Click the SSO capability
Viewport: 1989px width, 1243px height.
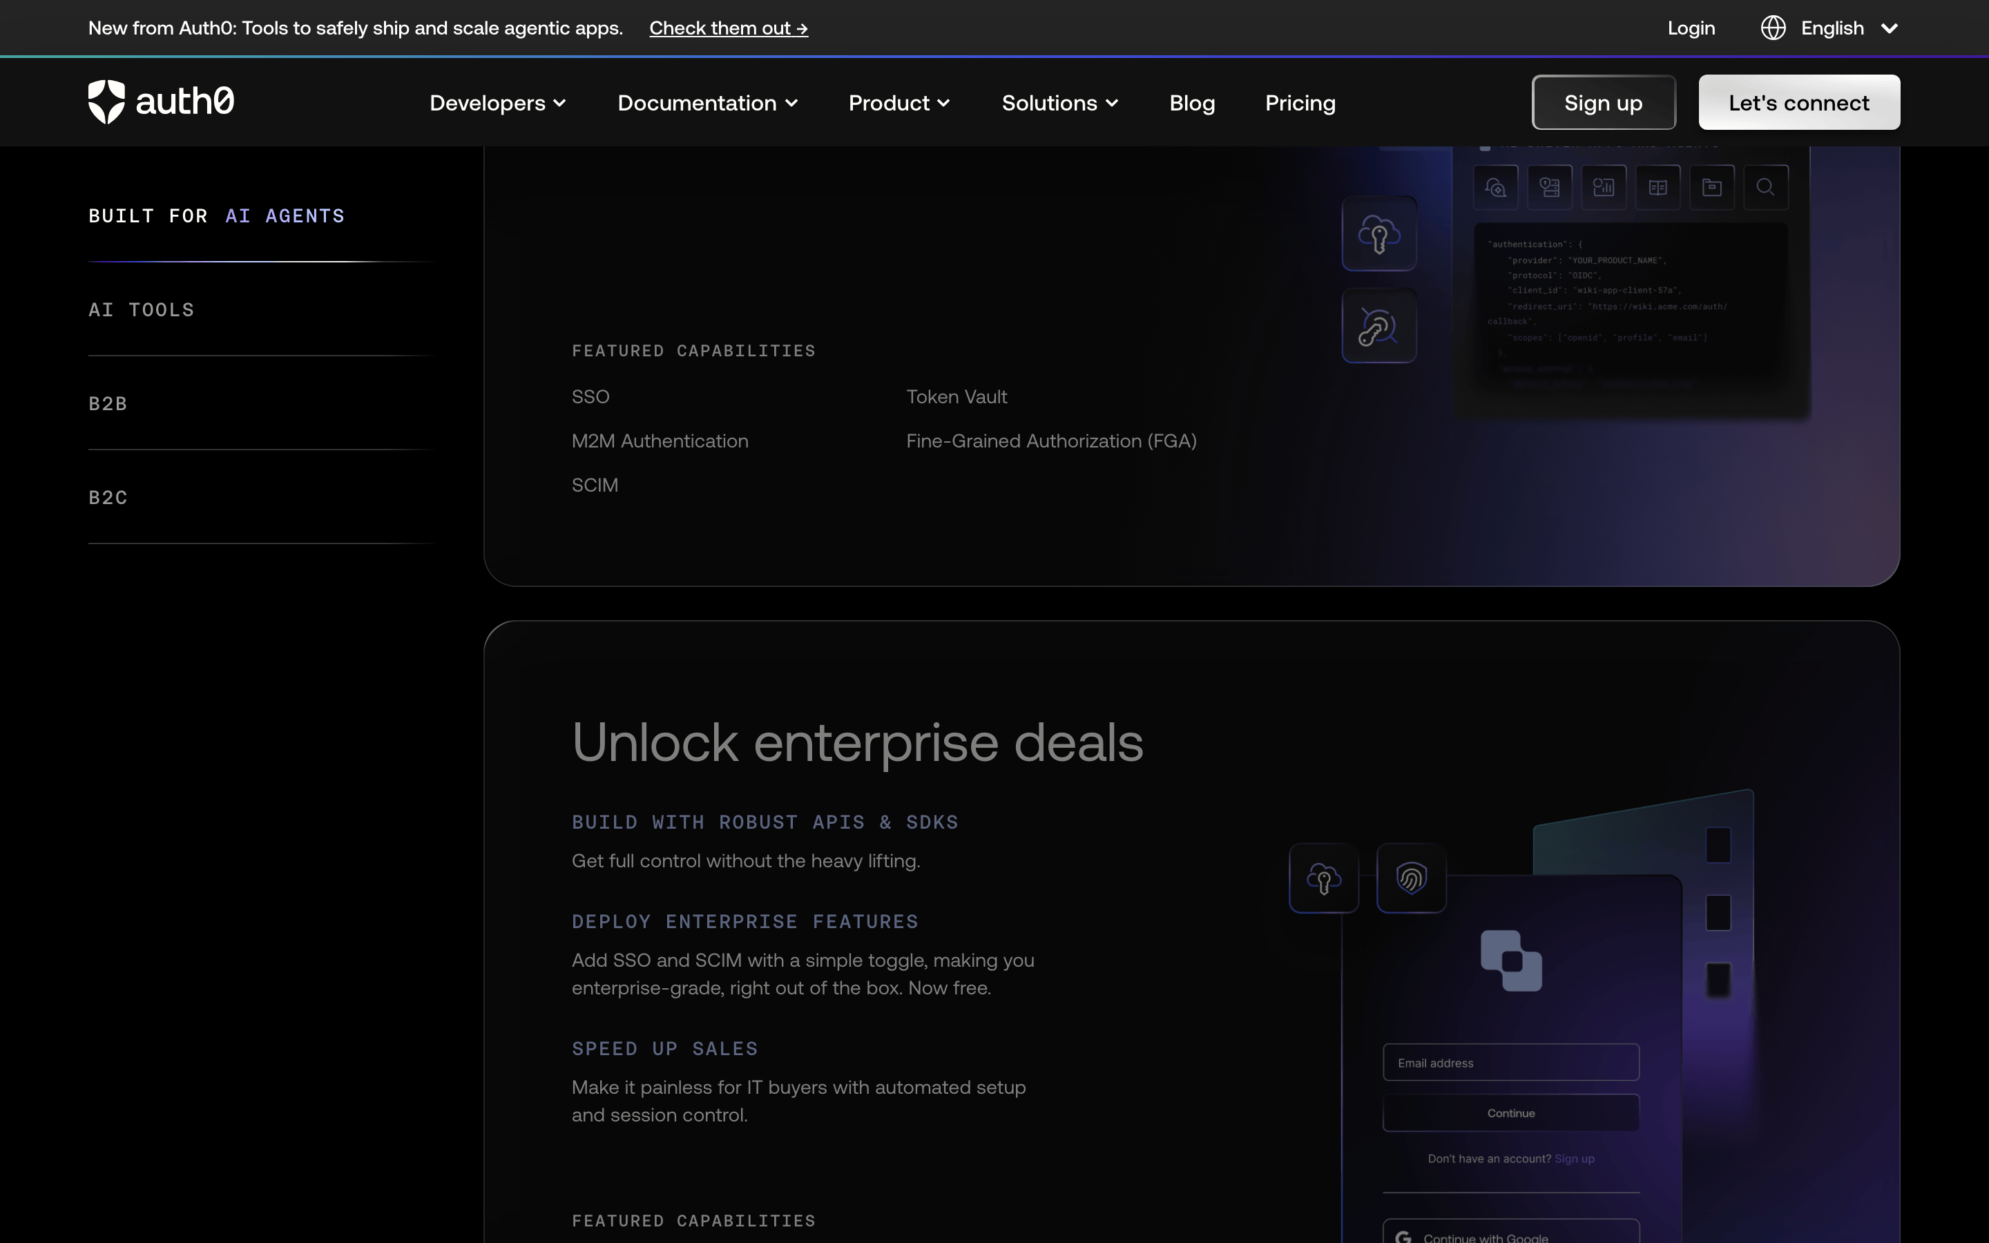(590, 396)
